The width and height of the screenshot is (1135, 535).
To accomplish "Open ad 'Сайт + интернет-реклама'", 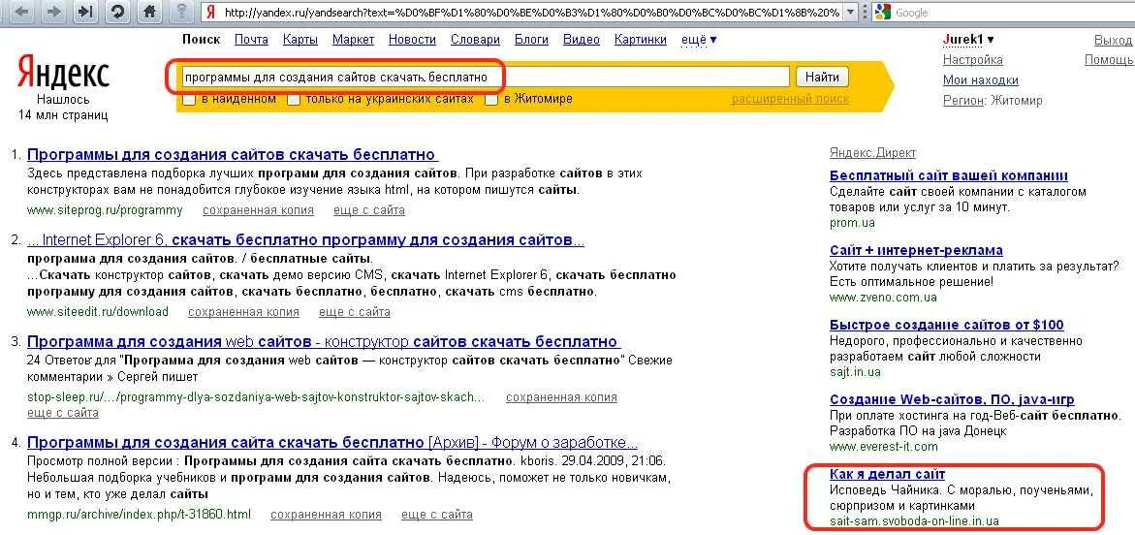I will [916, 250].
